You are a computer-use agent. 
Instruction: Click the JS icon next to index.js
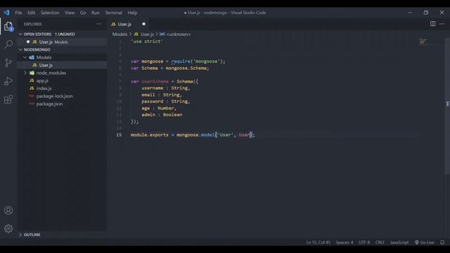[x=32, y=89]
